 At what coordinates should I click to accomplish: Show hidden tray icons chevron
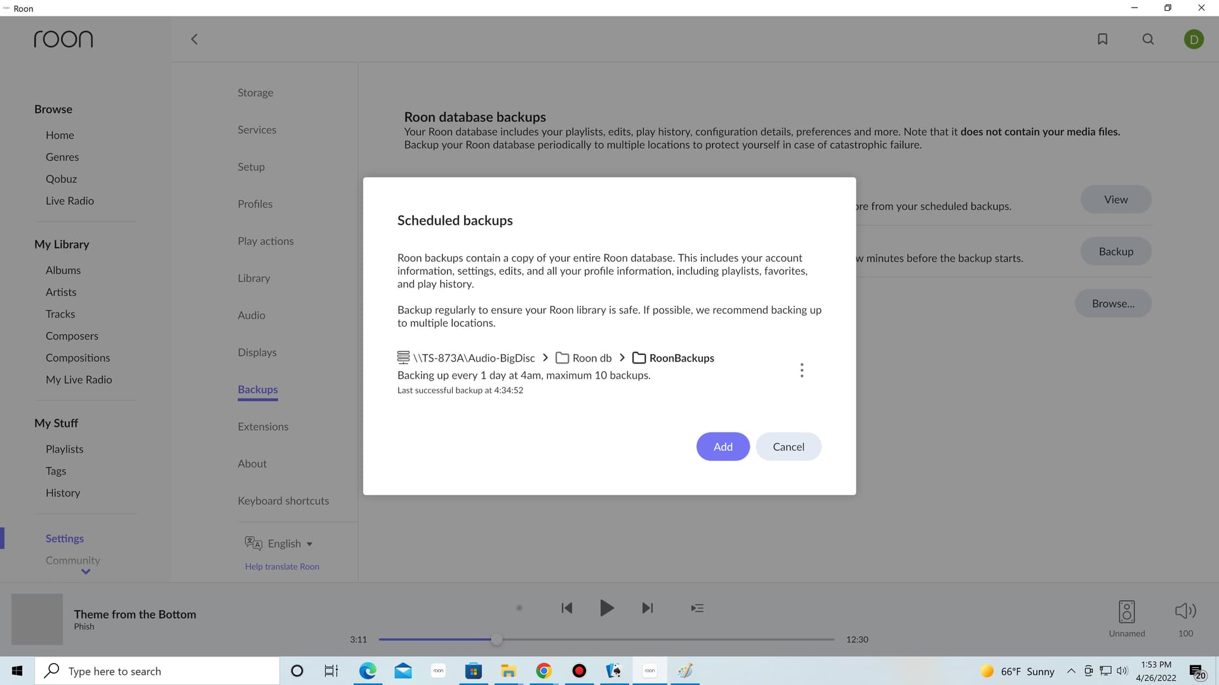(1071, 671)
